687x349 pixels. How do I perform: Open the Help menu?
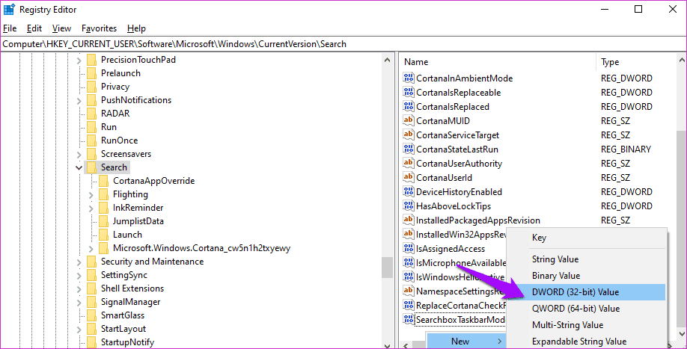136,28
